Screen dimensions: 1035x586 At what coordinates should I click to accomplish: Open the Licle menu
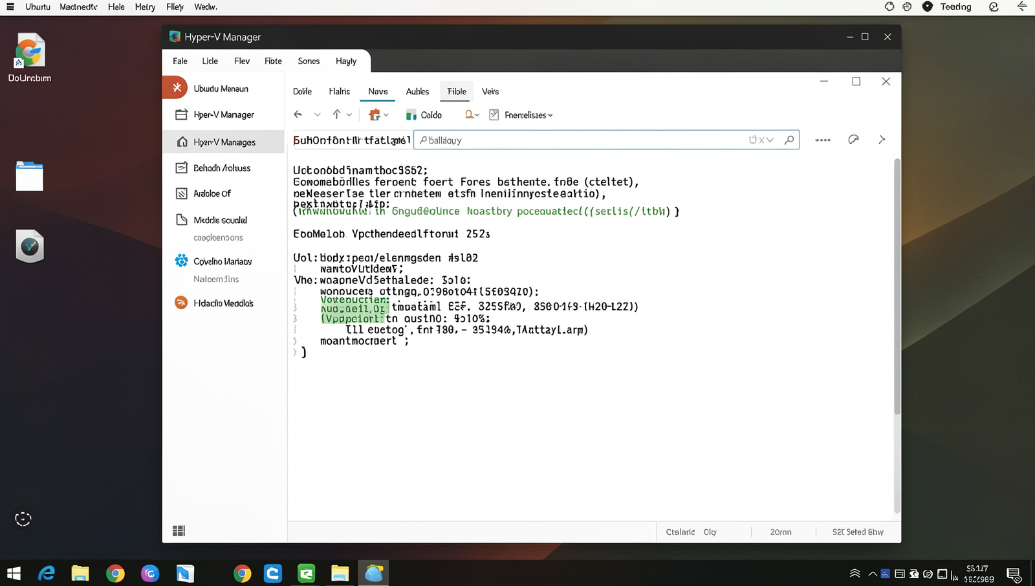[210, 61]
